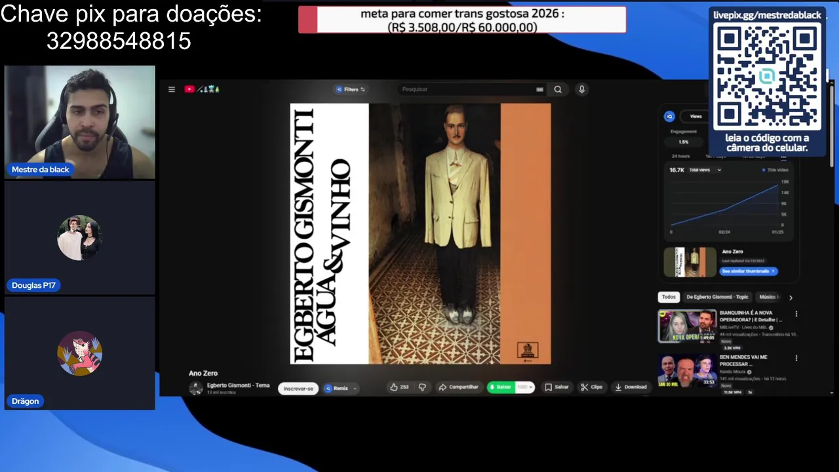Click the 16.7K total views value

point(676,170)
